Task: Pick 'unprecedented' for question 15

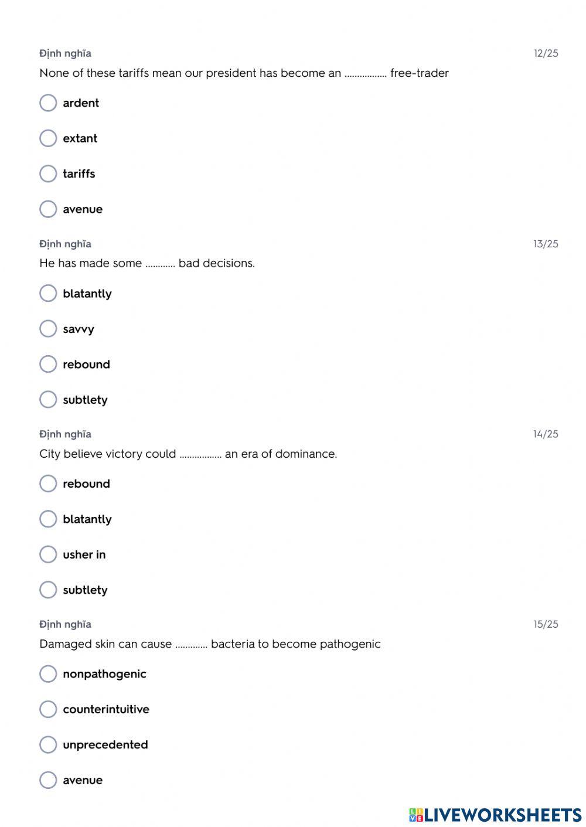Action: tap(48, 744)
